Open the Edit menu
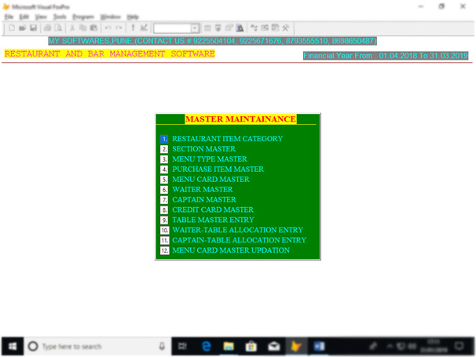 pos(24,16)
